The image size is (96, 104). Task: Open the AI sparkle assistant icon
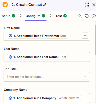pos(80,16)
